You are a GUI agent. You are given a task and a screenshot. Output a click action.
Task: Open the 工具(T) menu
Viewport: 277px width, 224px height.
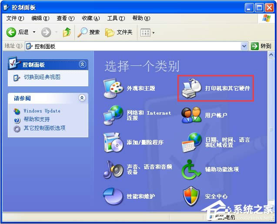coord(116,18)
